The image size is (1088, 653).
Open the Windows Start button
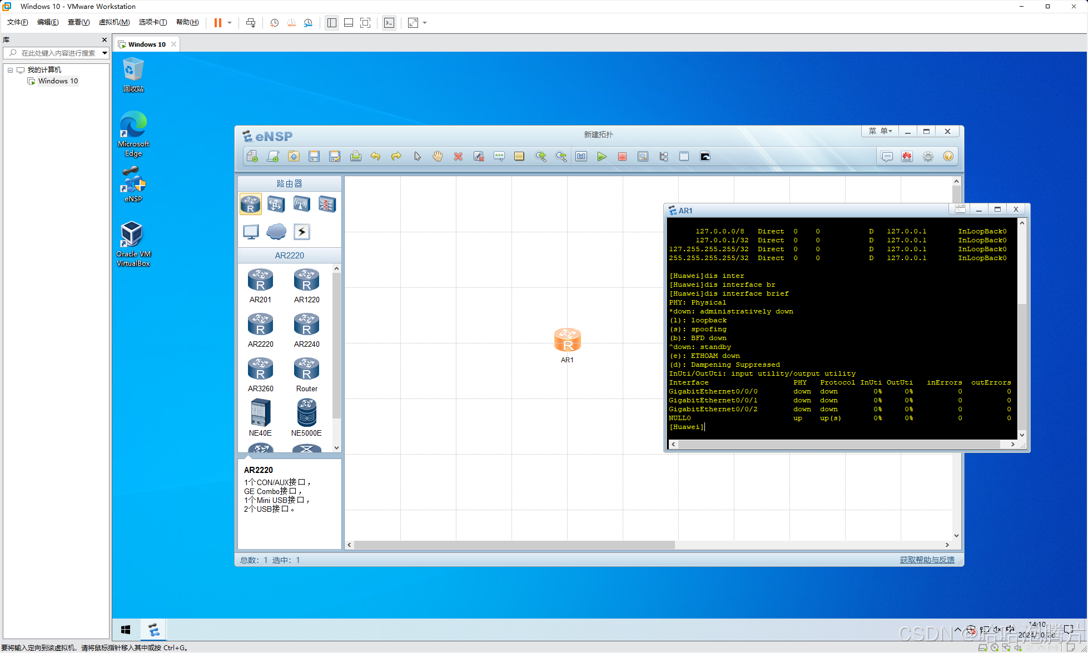(126, 630)
